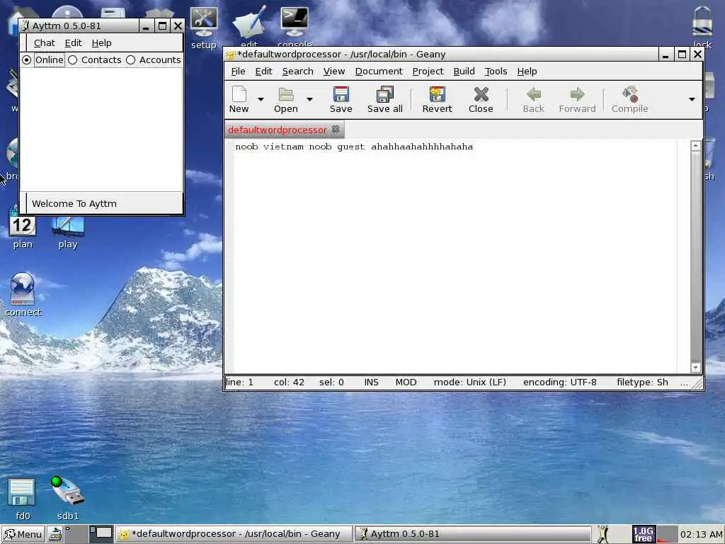Viewport: 725px width, 544px height.
Task: Click the text line 'noob vietnam noob guest' in editor
Action: 300,147
